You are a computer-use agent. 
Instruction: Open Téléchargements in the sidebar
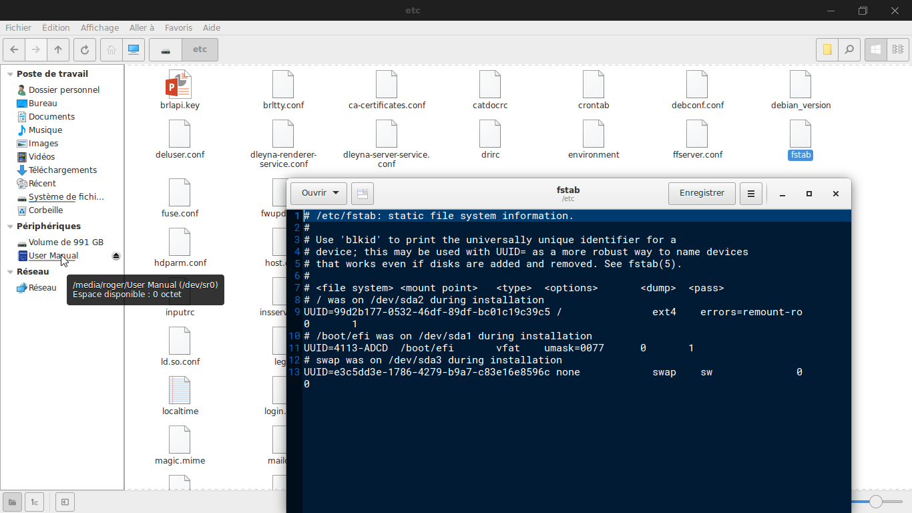(x=62, y=170)
